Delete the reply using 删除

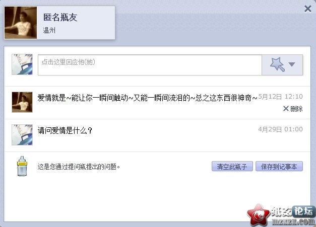coord(296,109)
